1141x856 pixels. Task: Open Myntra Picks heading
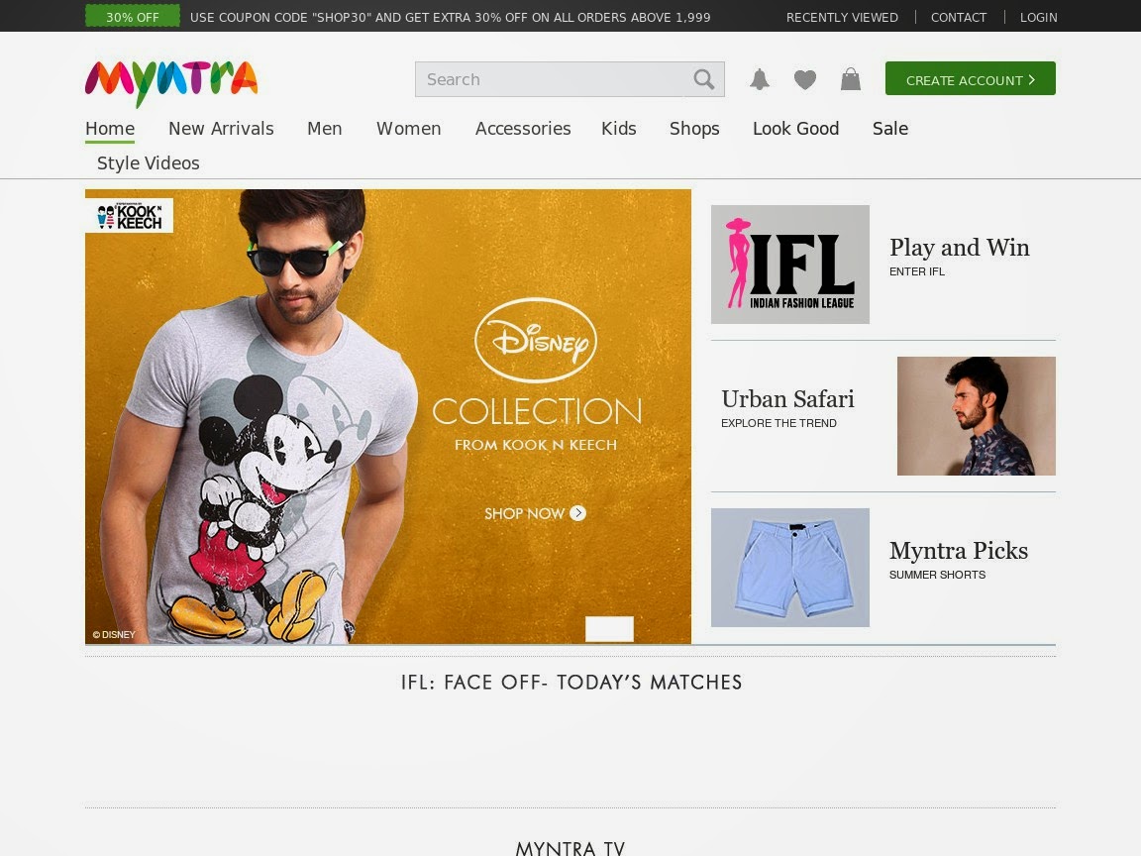point(959,551)
